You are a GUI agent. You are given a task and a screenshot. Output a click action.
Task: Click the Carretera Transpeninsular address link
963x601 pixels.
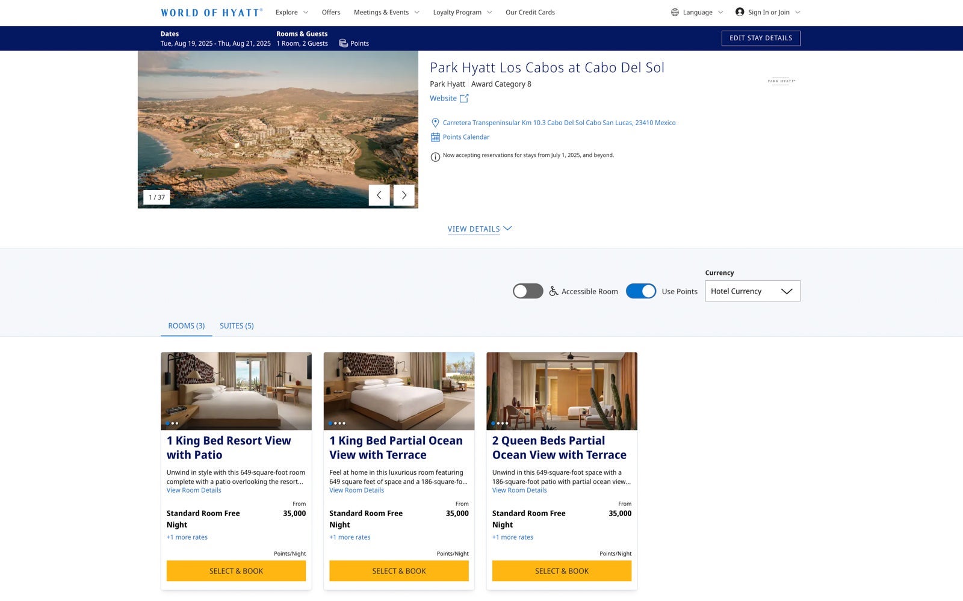point(559,123)
